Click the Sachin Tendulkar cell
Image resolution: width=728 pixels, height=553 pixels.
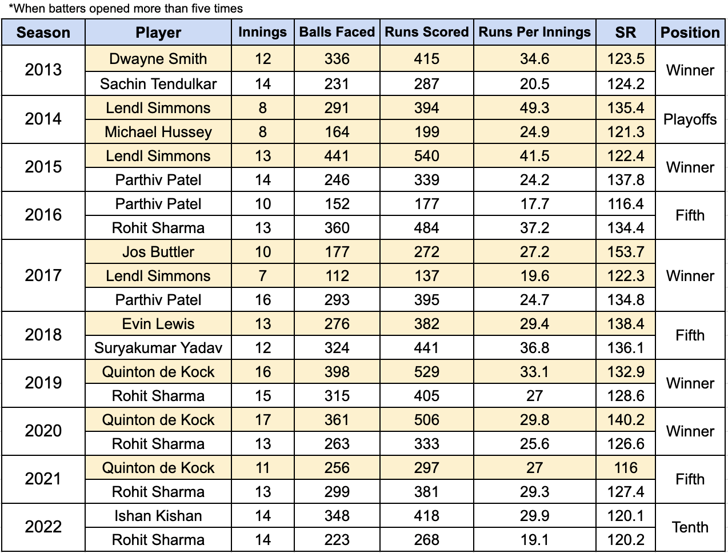158,84
